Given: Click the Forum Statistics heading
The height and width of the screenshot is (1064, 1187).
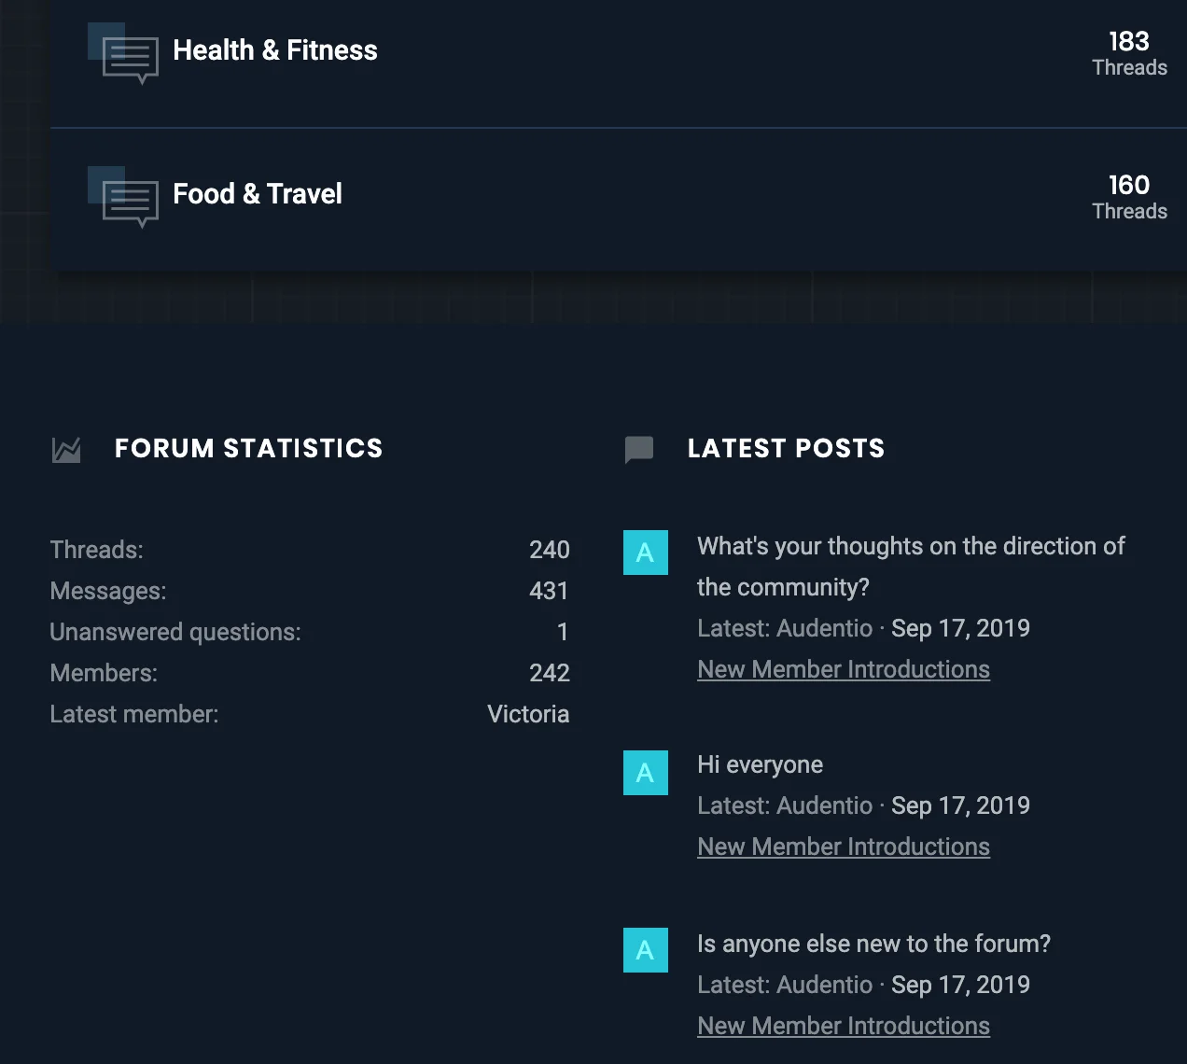Looking at the screenshot, I should (x=248, y=449).
